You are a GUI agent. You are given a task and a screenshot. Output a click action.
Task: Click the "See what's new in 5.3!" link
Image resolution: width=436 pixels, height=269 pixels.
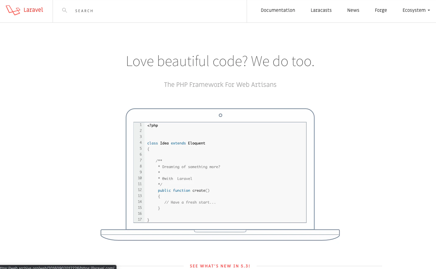(x=220, y=266)
